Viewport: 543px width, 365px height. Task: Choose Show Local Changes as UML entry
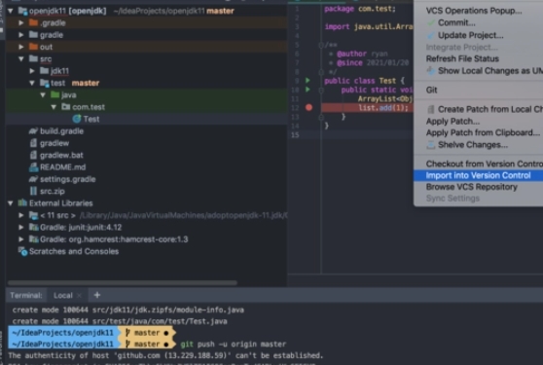point(490,71)
